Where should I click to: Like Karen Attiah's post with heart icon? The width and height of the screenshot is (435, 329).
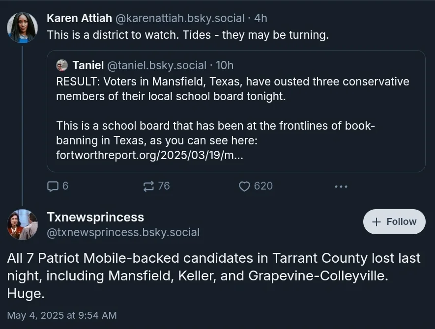click(x=245, y=186)
